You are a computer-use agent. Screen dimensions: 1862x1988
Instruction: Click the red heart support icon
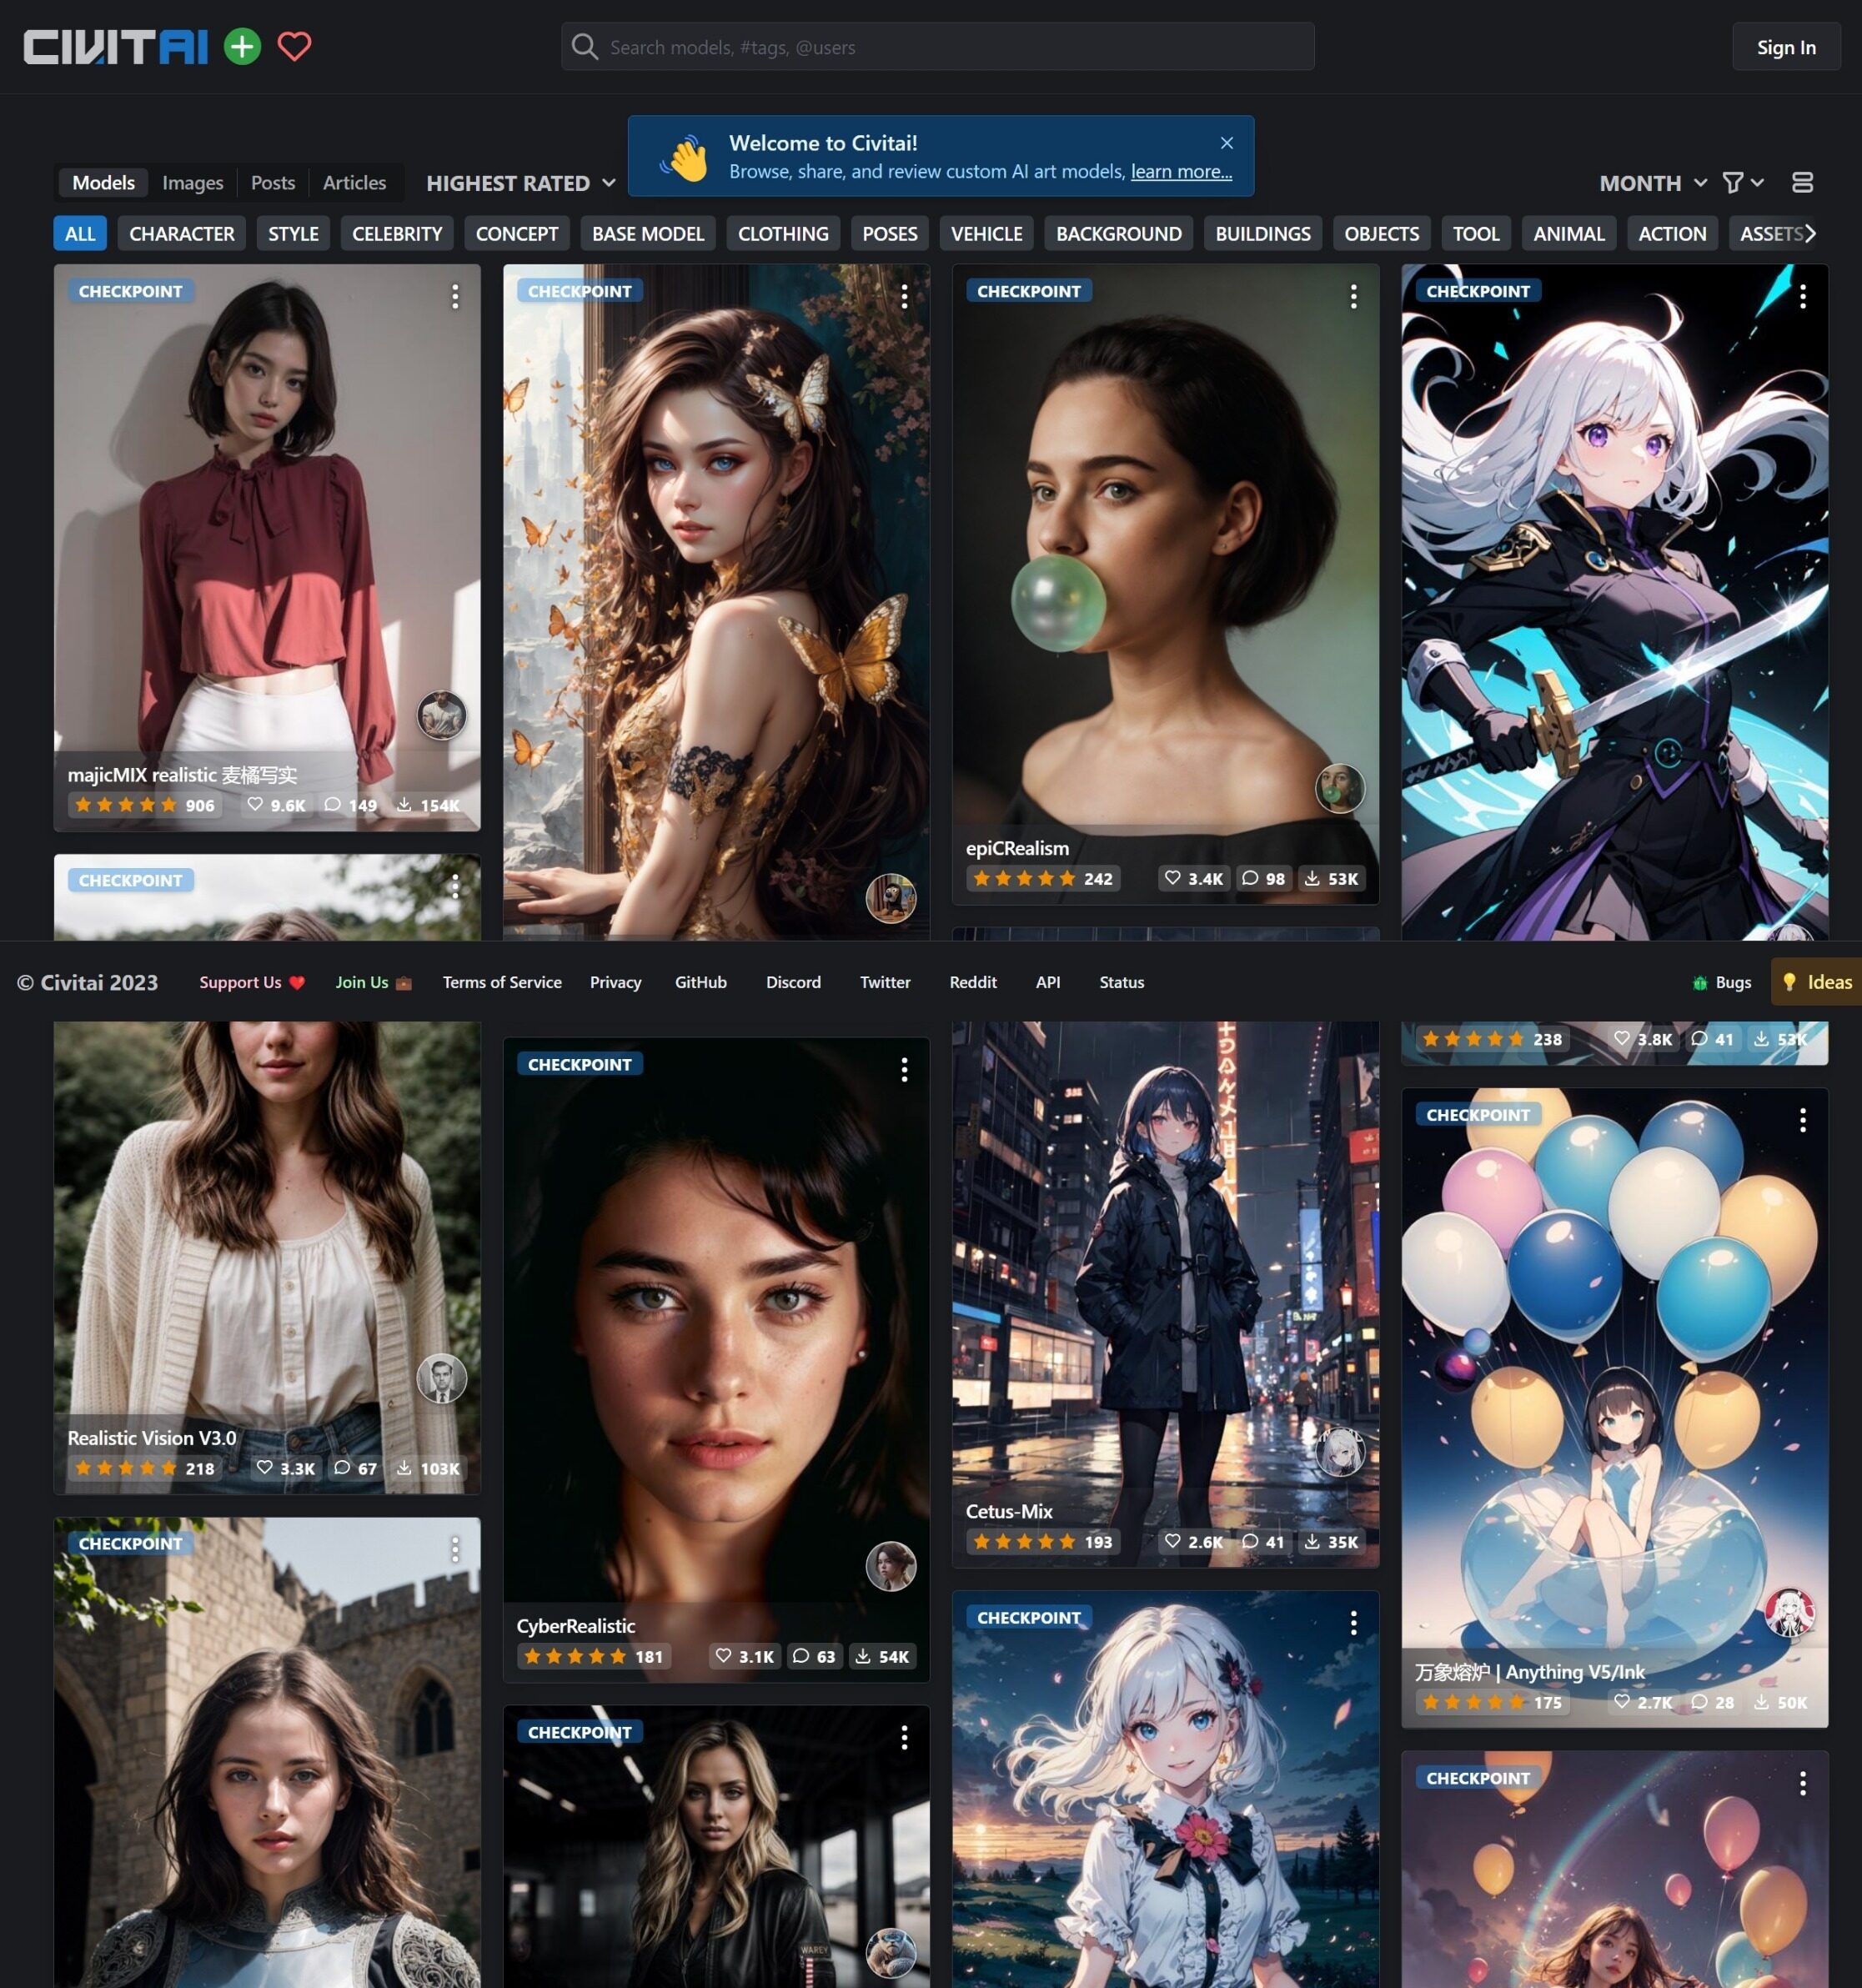tap(294, 46)
